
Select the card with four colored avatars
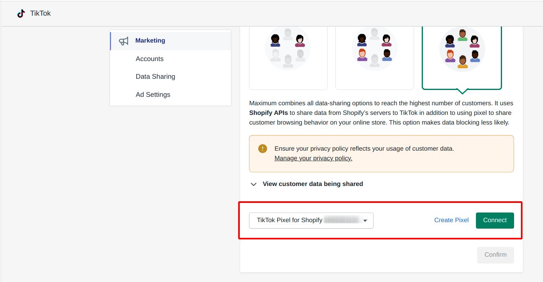375,57
